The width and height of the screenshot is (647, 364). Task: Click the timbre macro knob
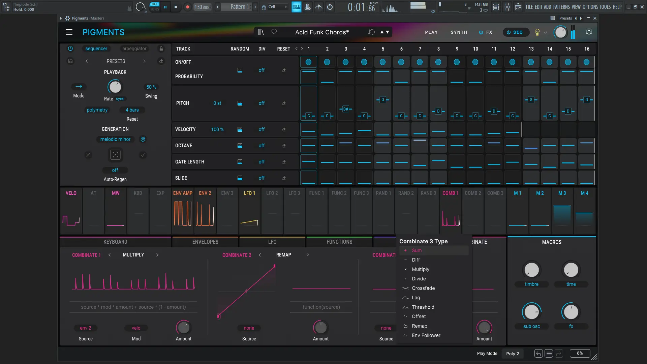(x=531, y=270)
